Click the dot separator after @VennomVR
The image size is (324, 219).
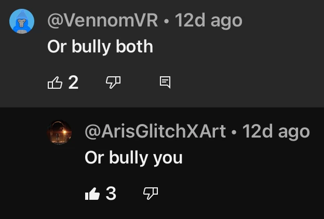[x=166, y=21]
